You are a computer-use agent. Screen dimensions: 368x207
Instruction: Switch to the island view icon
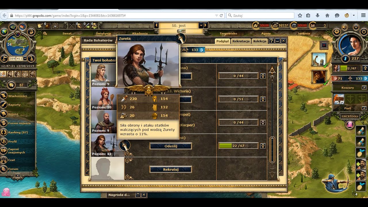tap(13, 27)
